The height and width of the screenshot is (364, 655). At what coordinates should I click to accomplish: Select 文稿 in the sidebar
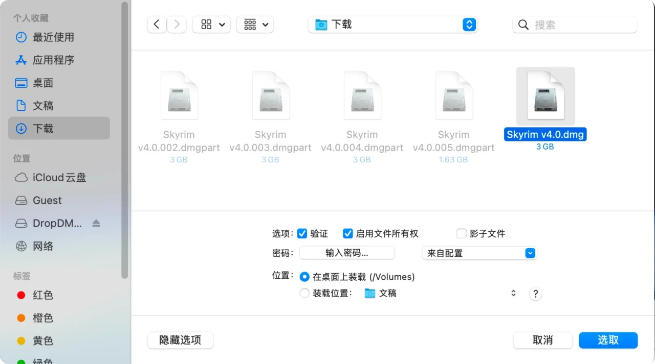click(x=59, y=106)
